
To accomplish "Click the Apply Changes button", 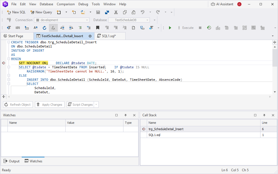I will (x=49, y=104).
